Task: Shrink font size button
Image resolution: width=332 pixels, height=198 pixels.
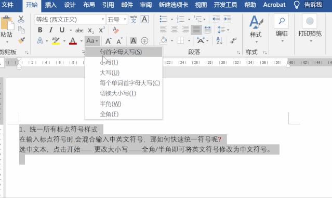Action: click(x=119, y=41)
